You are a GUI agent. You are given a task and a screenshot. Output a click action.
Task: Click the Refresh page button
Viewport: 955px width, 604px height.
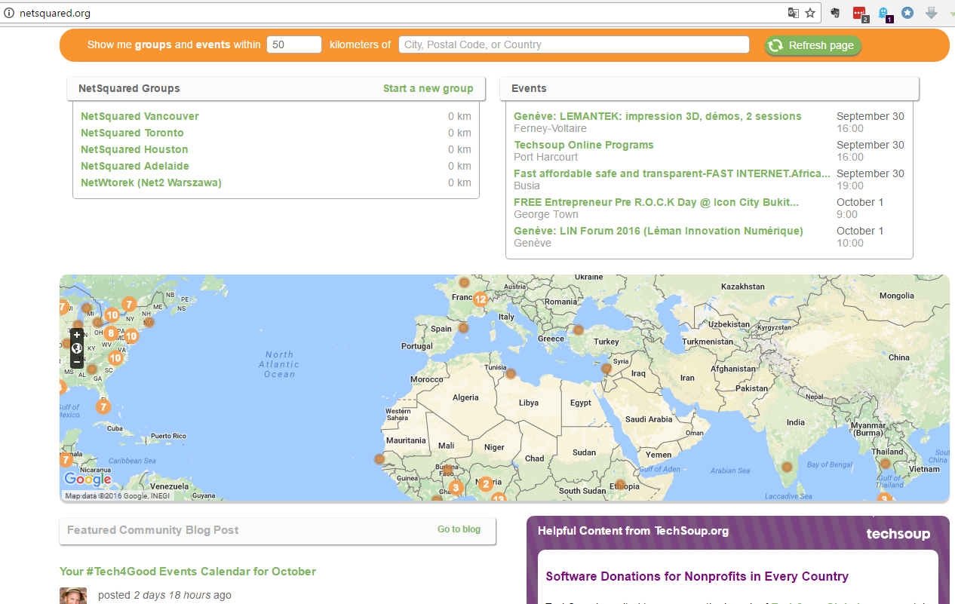813,45
